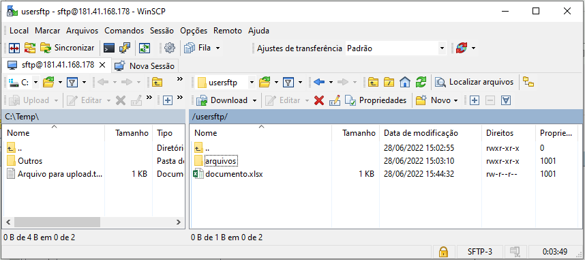
Task: Refresh the remote directory with green arrows
Action: pos(421,82)
